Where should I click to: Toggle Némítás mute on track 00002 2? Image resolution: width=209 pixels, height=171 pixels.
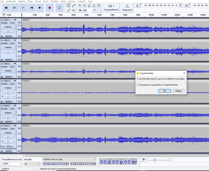4,43
